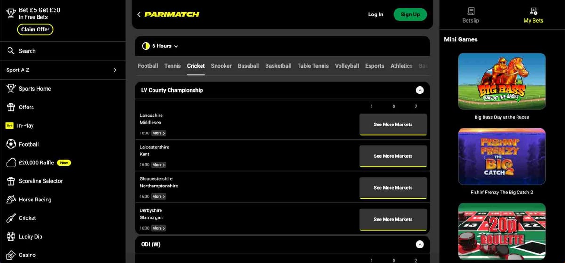Viewport: 565px width, 263px height.
Task: Click the Horse Racing icon
Action: pos(11,200)
